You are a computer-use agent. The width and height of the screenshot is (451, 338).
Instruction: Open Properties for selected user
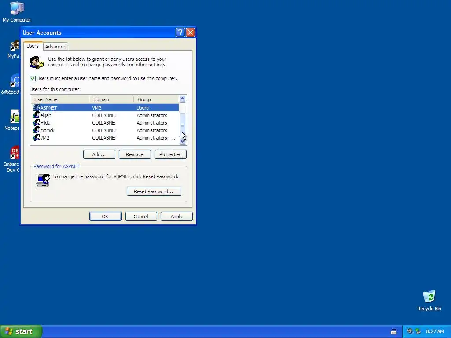click(170, 154)
